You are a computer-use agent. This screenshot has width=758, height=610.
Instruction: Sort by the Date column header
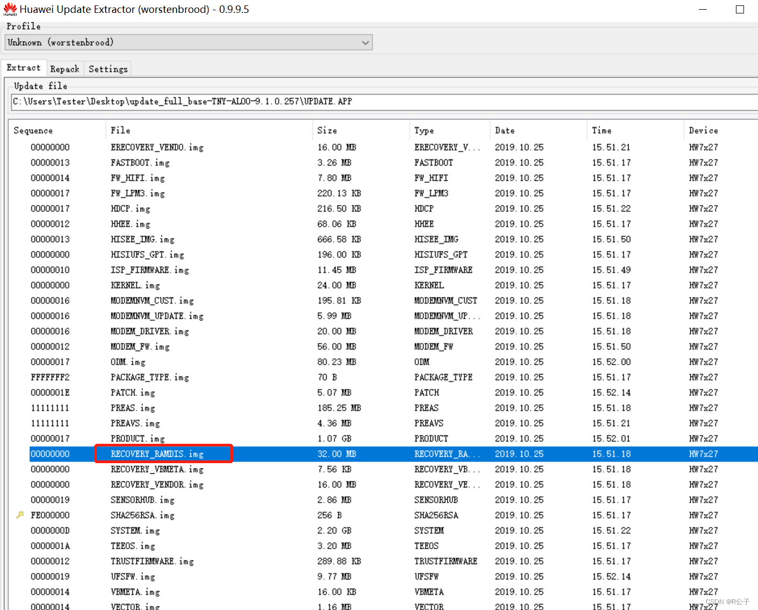click(504, 130)
